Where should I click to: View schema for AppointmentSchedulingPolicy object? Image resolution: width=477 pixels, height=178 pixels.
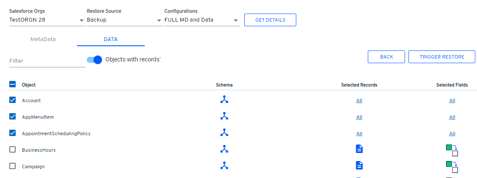click(x=224, y=133)
